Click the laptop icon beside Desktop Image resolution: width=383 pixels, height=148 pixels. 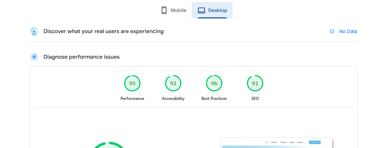[202, 10]
